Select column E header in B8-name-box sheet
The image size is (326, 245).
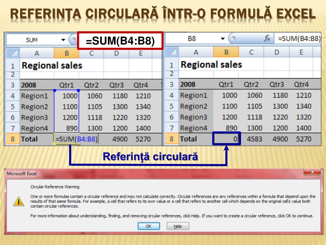pyautogui.click(x=301, y=52)
